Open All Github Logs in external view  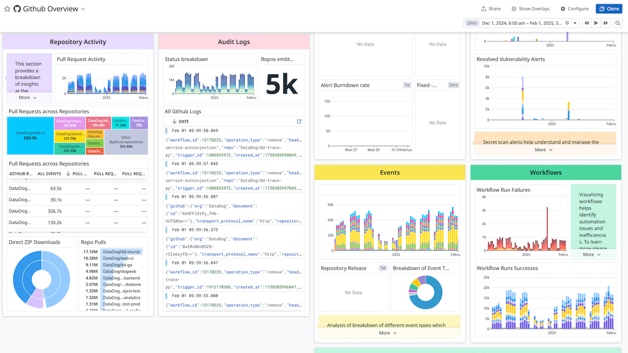(299, 122)
